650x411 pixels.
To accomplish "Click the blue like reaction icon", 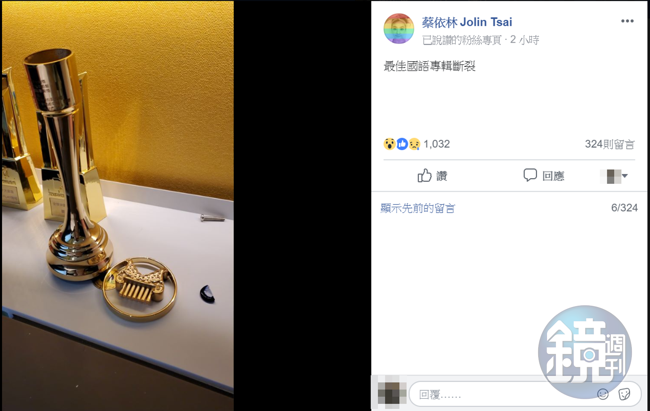I will coord(402,144).
